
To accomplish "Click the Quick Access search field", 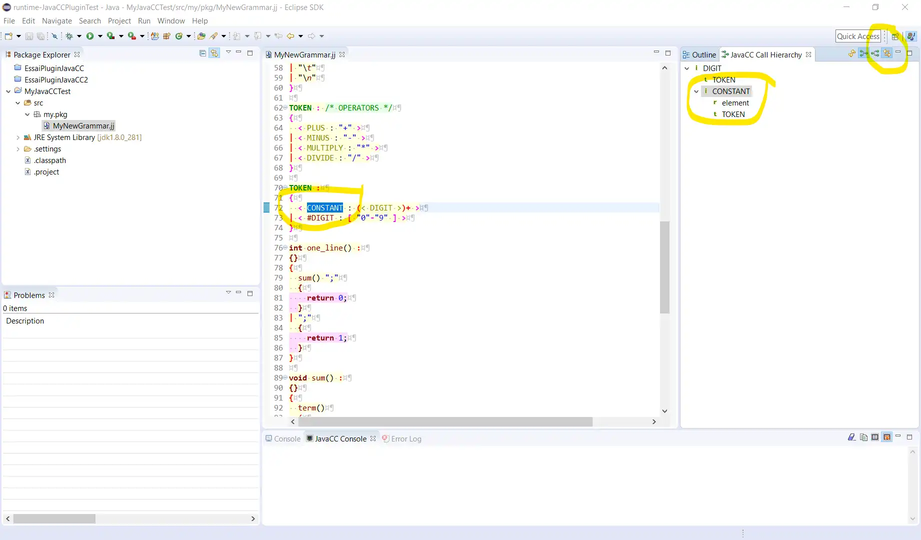I will click(857, 36).
